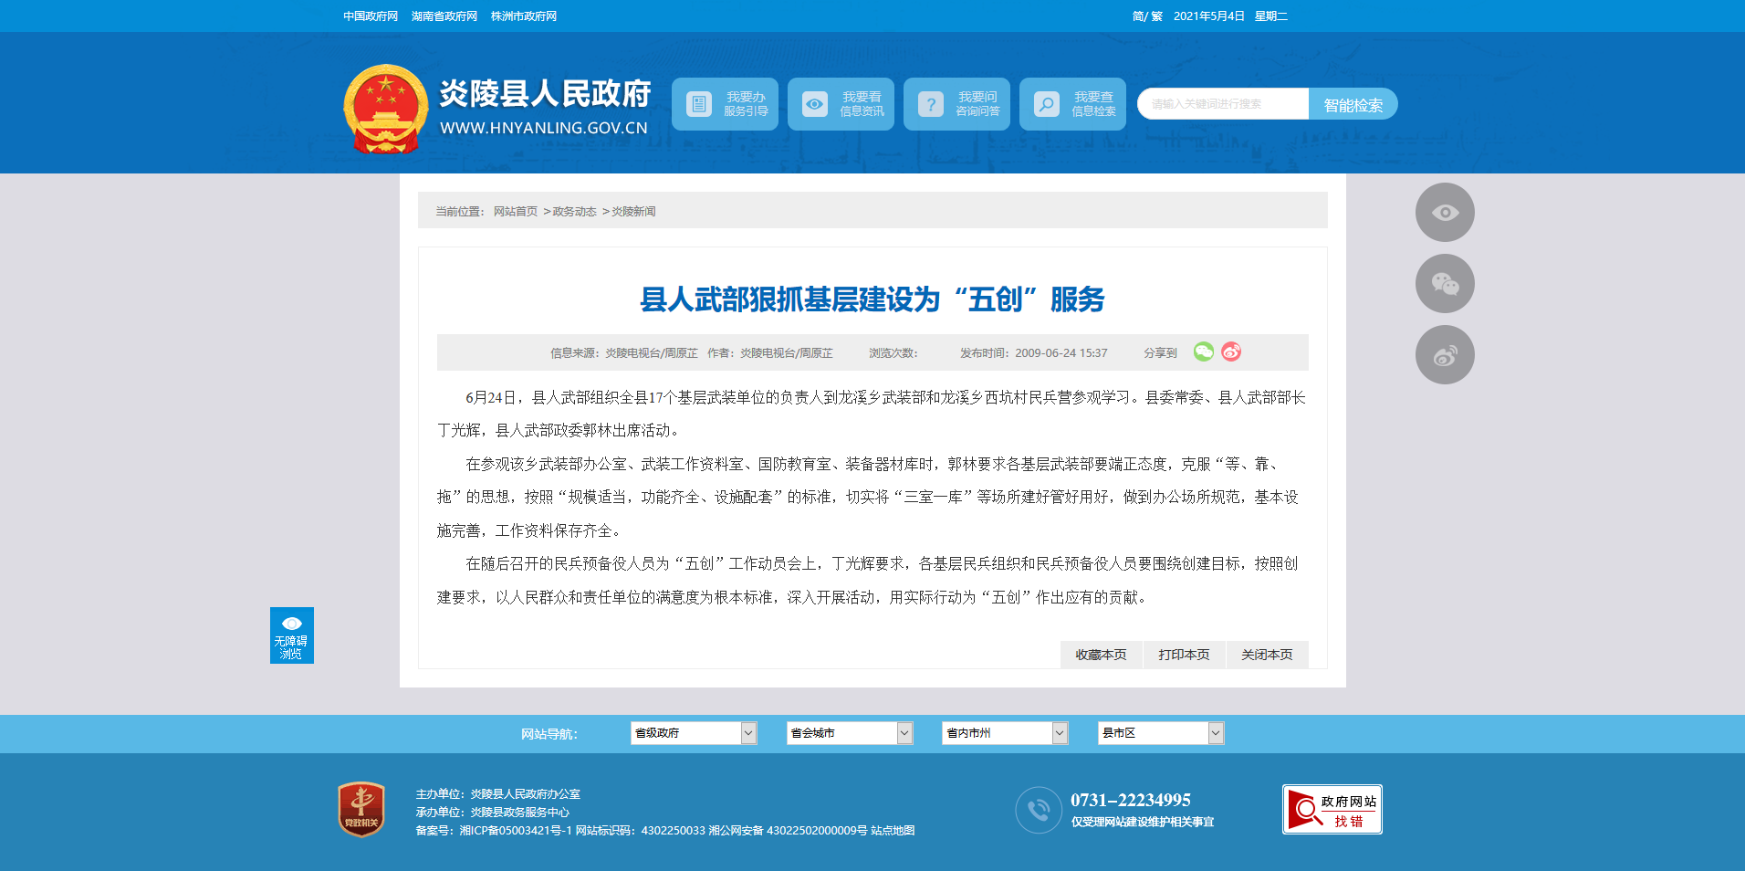The width and height of the screenshot is (1745, 871).
Task: Expand the 省级政府 dropdown
Action: tap(693, 733)
